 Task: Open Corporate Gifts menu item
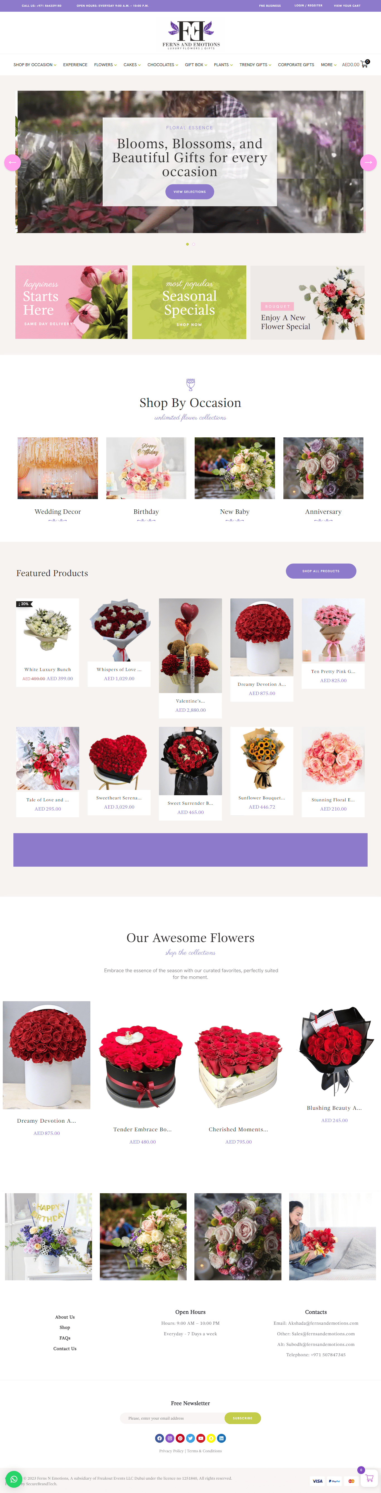(296, 65)
